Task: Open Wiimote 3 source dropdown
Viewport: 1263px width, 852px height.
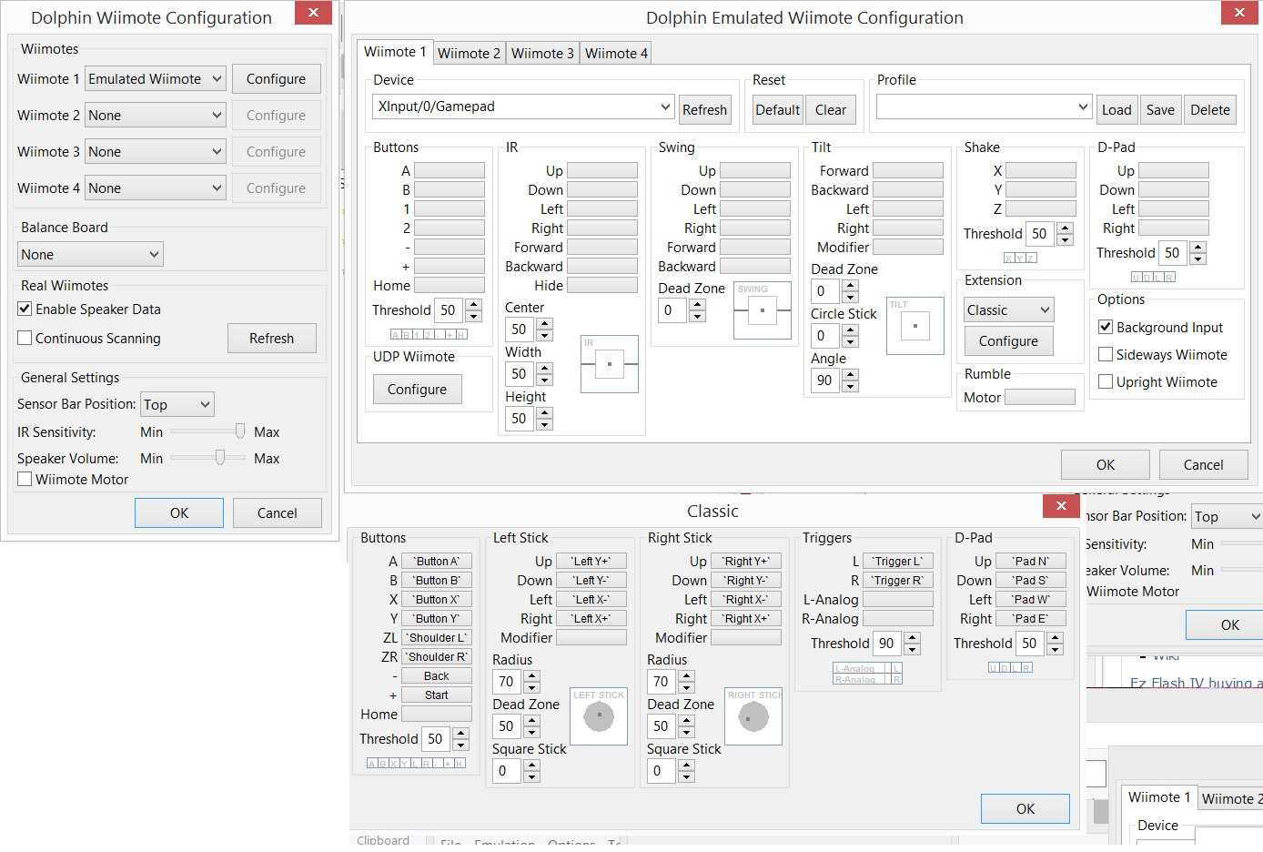Action: tap(155, 152)
